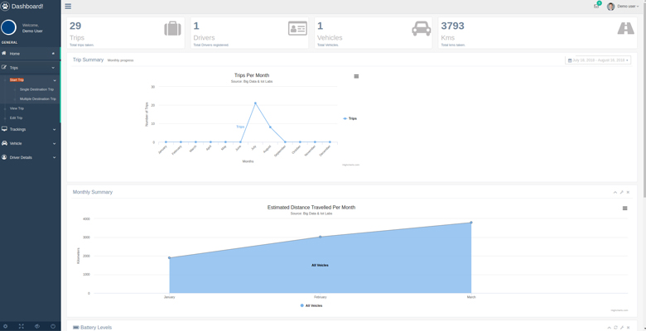Expand the Trackings sidebar menu

(30, 129)
